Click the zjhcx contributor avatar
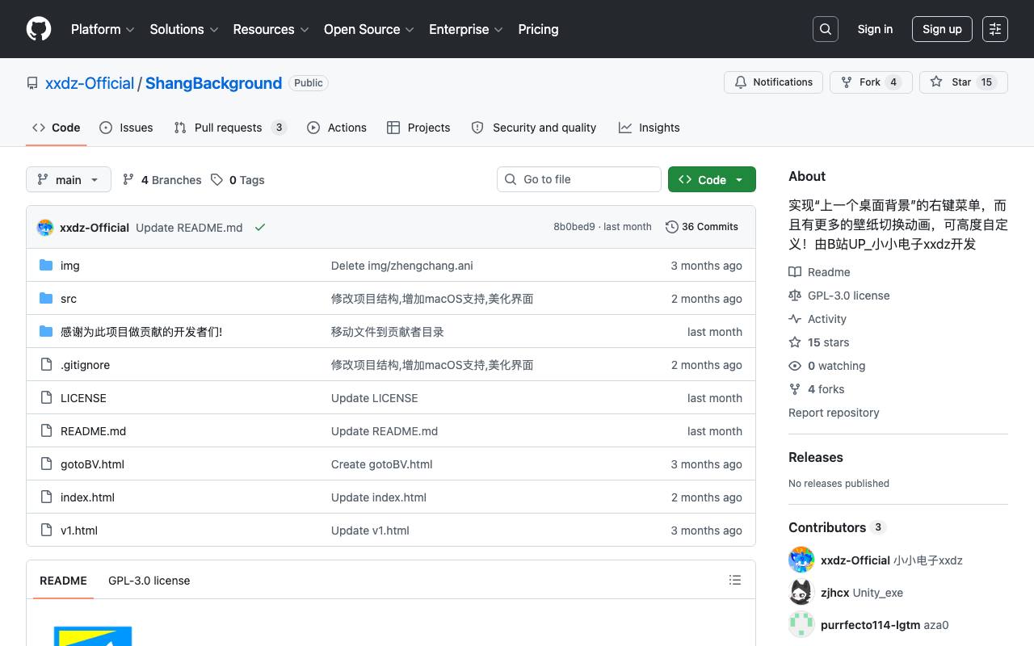Screen dimensions: 1034x646 pyautogui.click(x=801, y=593)
